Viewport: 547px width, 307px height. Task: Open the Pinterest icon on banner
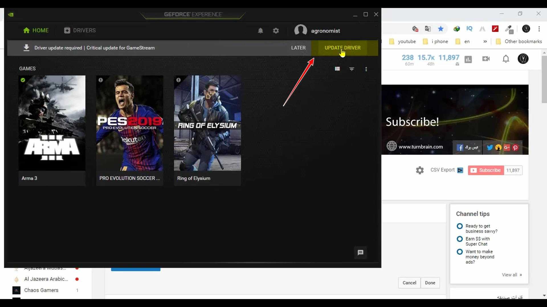pos(515,148)
